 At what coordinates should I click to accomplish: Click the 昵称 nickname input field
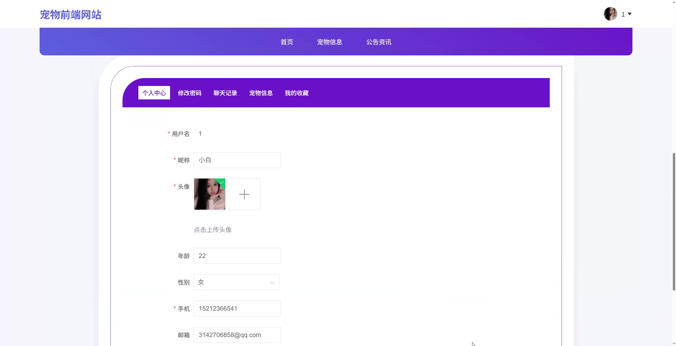click(237, 160)
